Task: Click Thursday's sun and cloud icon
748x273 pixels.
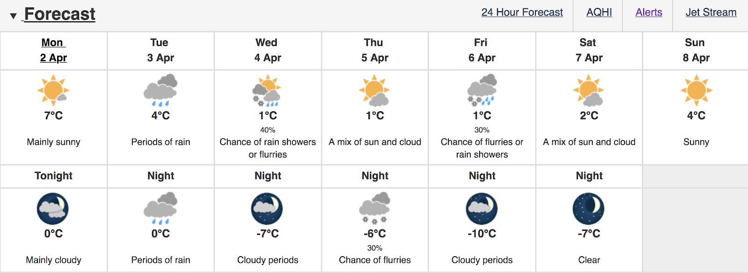Action: click(374, 91)
